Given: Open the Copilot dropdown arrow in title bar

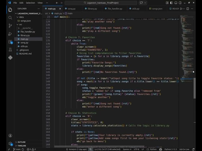Looking at the screenshot, I should pos(145,3).
